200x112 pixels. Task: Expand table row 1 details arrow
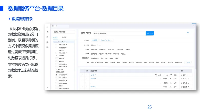click(82, 75)
